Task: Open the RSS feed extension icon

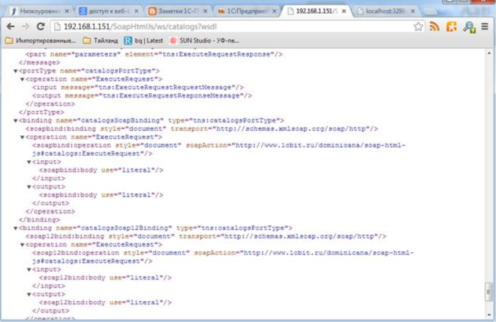Action: point(434,27)
